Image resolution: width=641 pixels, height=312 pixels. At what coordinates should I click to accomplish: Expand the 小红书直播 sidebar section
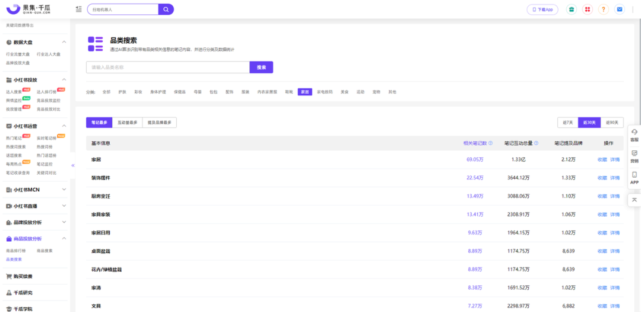click(x=64, y=206)
